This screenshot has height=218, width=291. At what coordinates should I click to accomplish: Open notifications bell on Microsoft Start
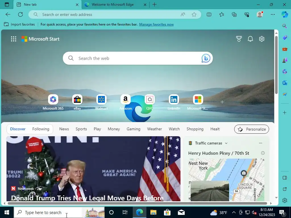coord(250,39)
